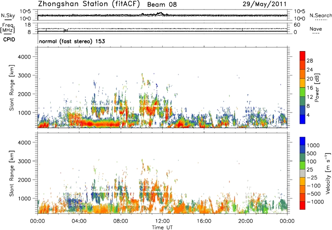Click the 08:00 time tick label

121,221
